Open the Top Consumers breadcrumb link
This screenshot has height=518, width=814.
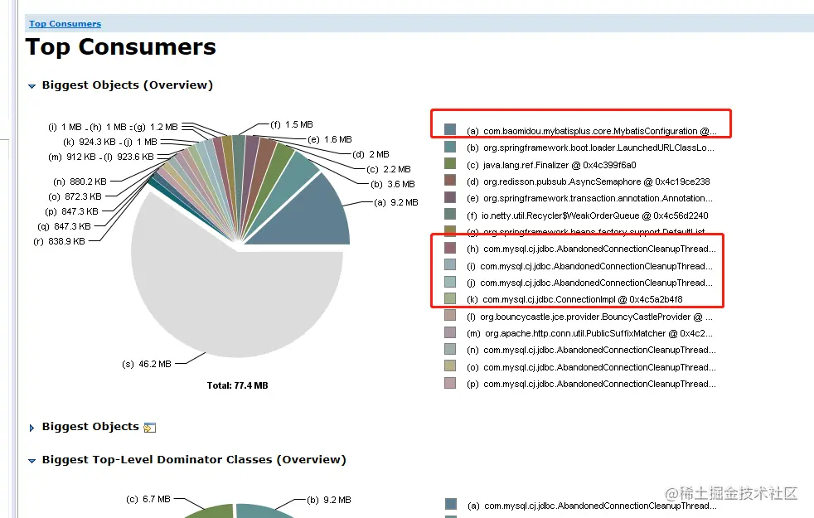[x=65, y=24]
